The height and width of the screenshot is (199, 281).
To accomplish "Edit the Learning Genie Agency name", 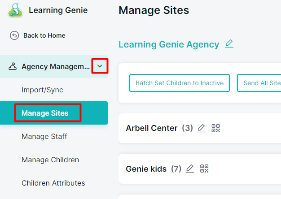I will 229,43.
